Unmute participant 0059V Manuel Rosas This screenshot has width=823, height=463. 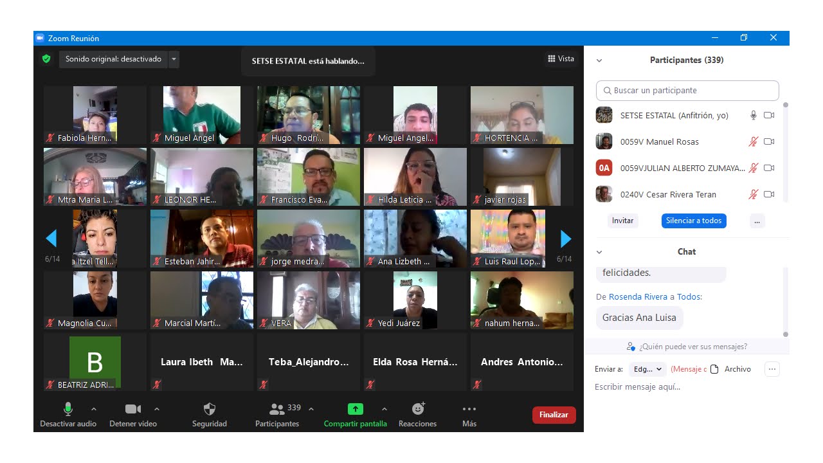point(754,142)
